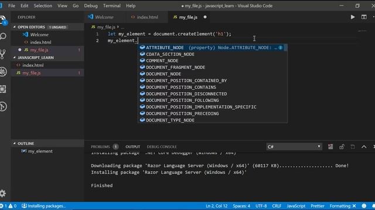
Task: Click Installing packages status item
Action: pos(43,206)
